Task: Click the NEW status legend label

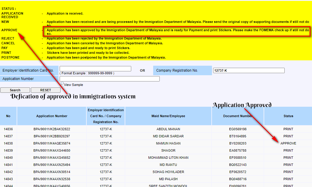Action: pos(5,22)
